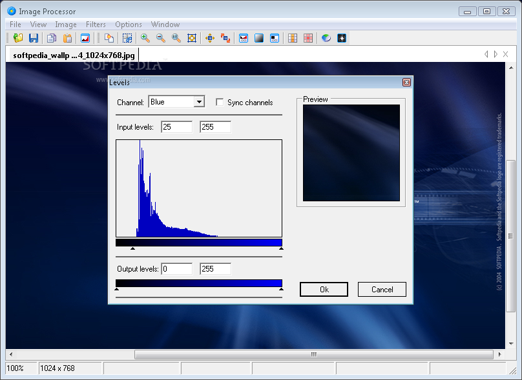Enable the Sync channels checkbox
Viewport: 522px width, 380px height.
[220, 102]
